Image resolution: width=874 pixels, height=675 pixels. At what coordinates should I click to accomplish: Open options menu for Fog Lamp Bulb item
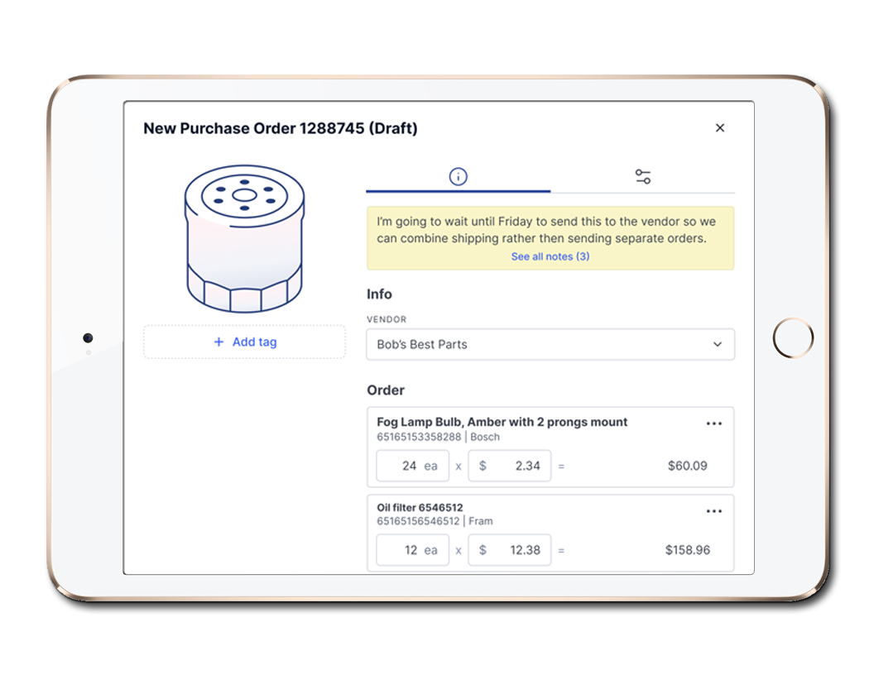click(x=714, y=423)
